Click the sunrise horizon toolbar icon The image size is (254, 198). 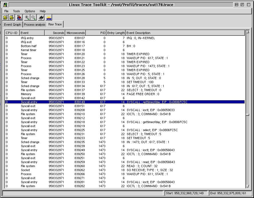49,17
